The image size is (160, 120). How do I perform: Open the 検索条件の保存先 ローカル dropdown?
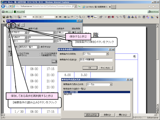tap(107, 54)
